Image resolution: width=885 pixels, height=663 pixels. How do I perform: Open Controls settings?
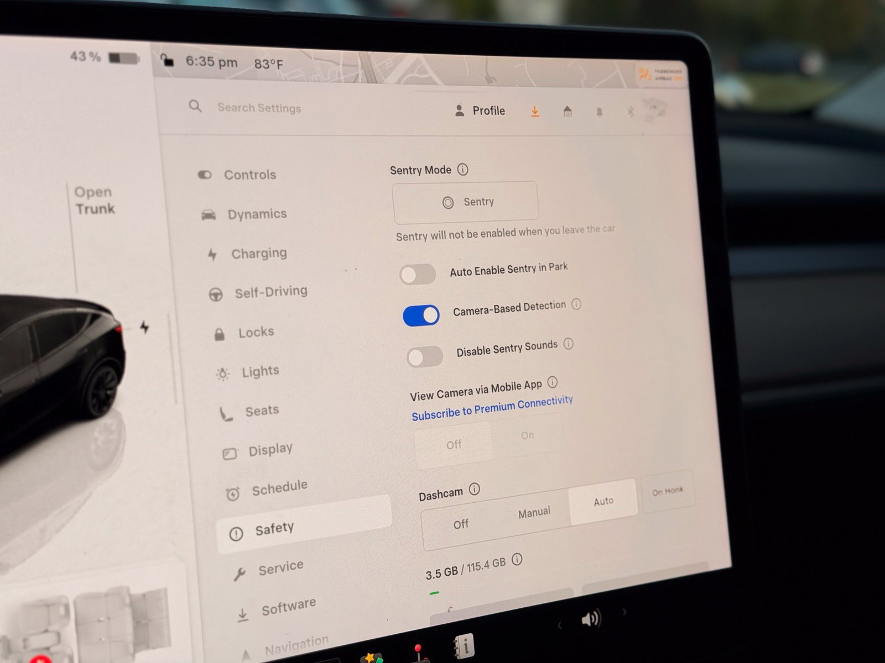tap(238, 175)
